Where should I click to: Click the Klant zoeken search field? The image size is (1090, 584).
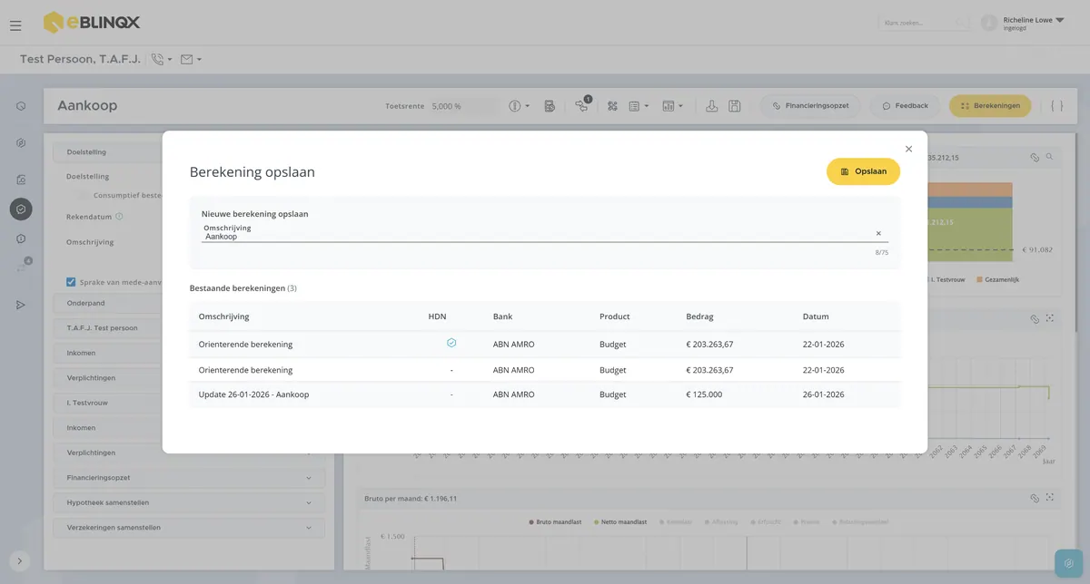point(924,24)
